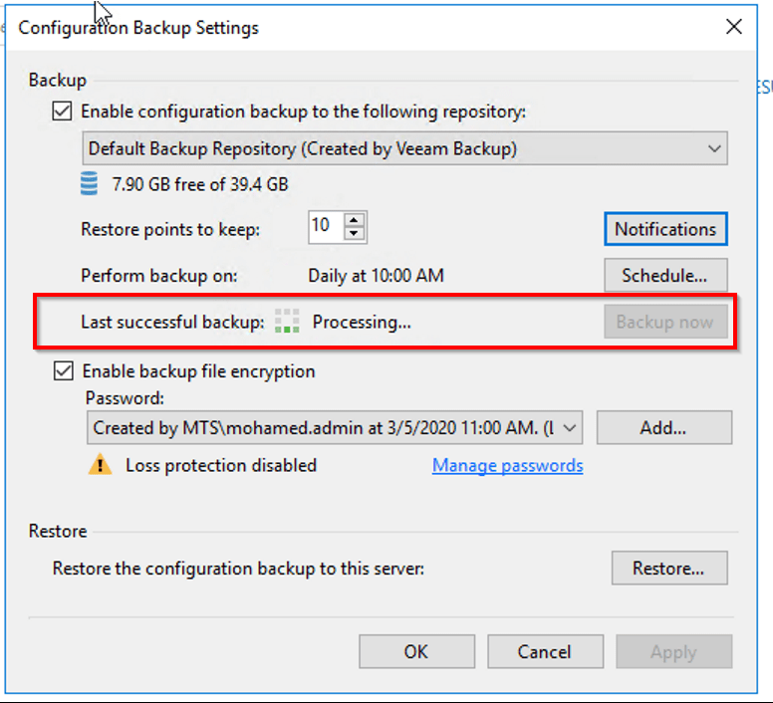
Task: Confirm settings with the OK button
Action: [x=415, y=651]
